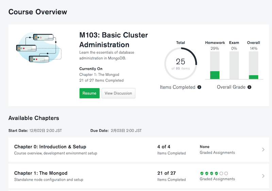Click the number 25 in progress ring

point(181,61)
